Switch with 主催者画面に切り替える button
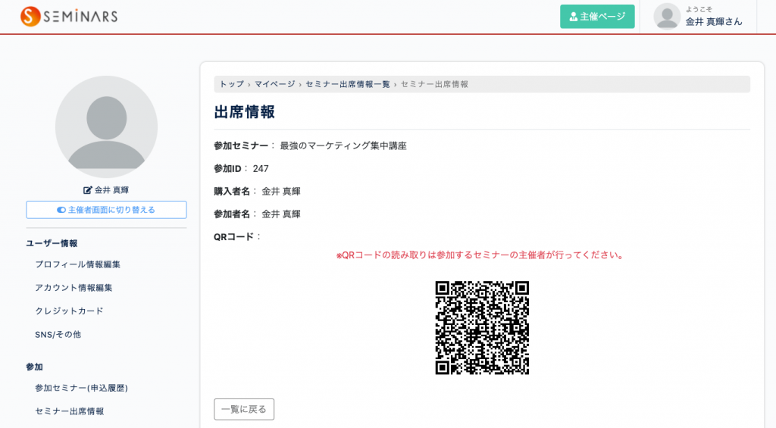 (106, 210)
